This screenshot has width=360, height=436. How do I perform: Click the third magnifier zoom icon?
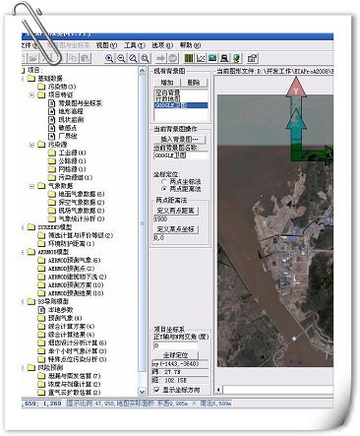(x=133, y=58)
